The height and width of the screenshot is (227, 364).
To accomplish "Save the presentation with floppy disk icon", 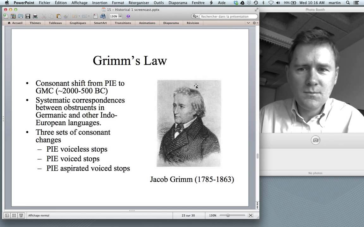I will 28,16.
